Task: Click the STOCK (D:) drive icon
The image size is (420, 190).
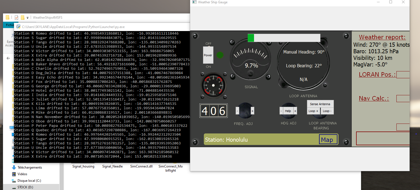Action: [x=14, y=187]
